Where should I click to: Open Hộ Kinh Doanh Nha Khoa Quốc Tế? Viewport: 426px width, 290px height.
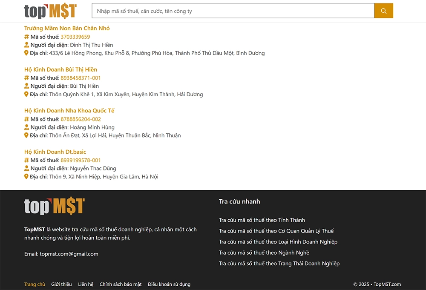pos(69,111)
